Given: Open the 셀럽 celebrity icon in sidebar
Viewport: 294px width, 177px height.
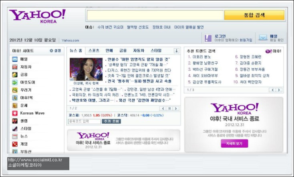Looking at the screenshot, I should (x=15, y=121).
